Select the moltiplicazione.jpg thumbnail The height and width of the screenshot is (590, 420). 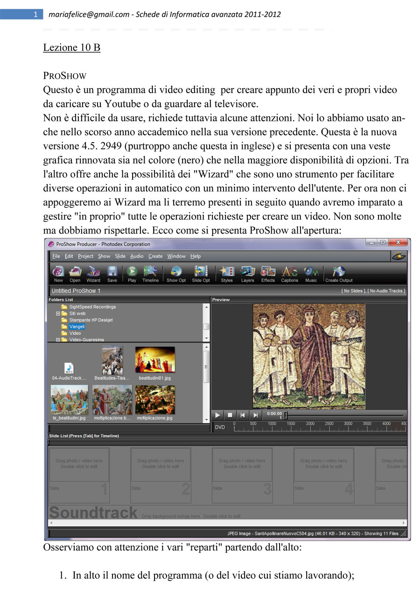pos(155,403)
